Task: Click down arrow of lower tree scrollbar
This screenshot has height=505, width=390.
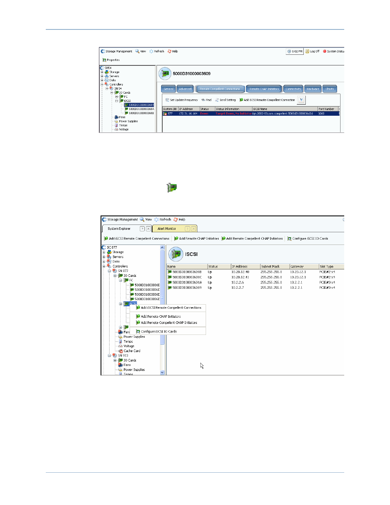Action: [x=162, y=373]
